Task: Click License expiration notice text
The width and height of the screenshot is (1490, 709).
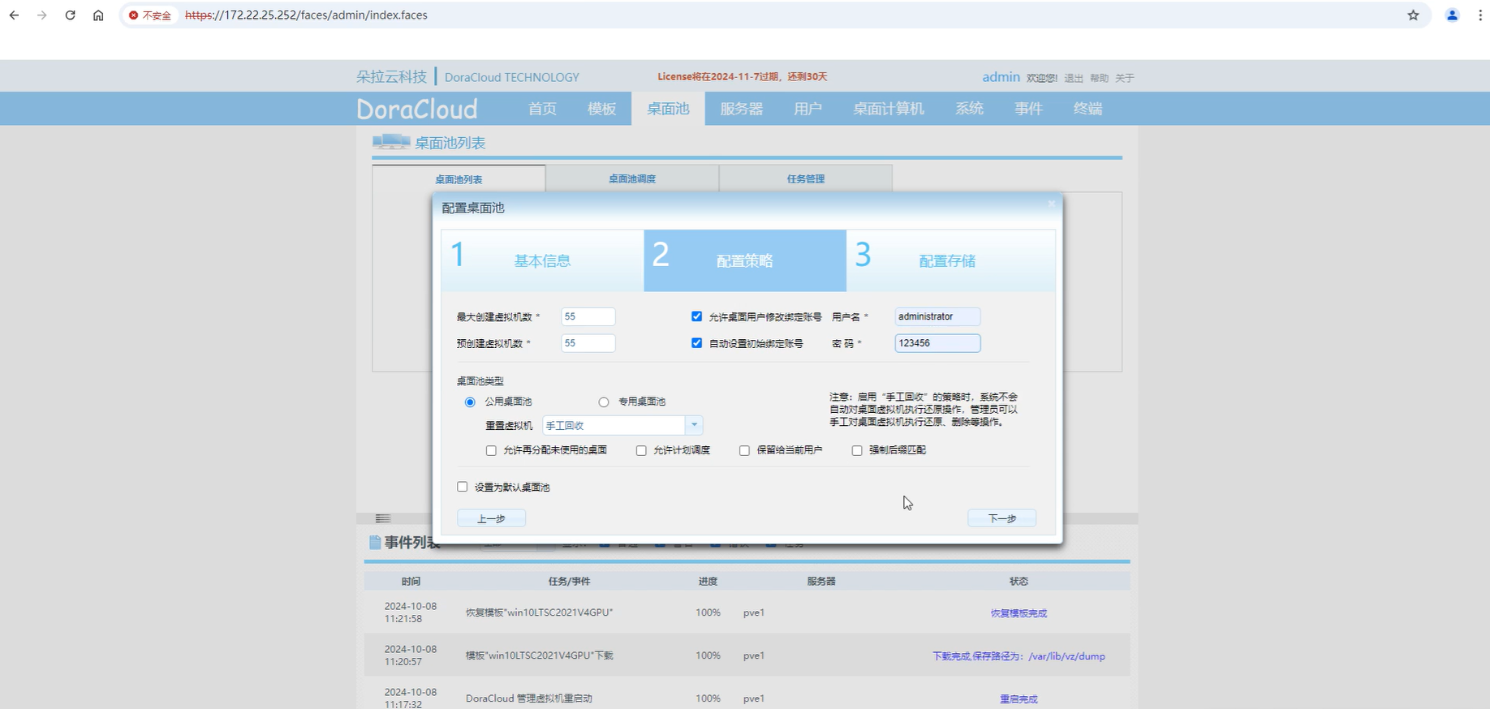Action: [x=742, y=77]
